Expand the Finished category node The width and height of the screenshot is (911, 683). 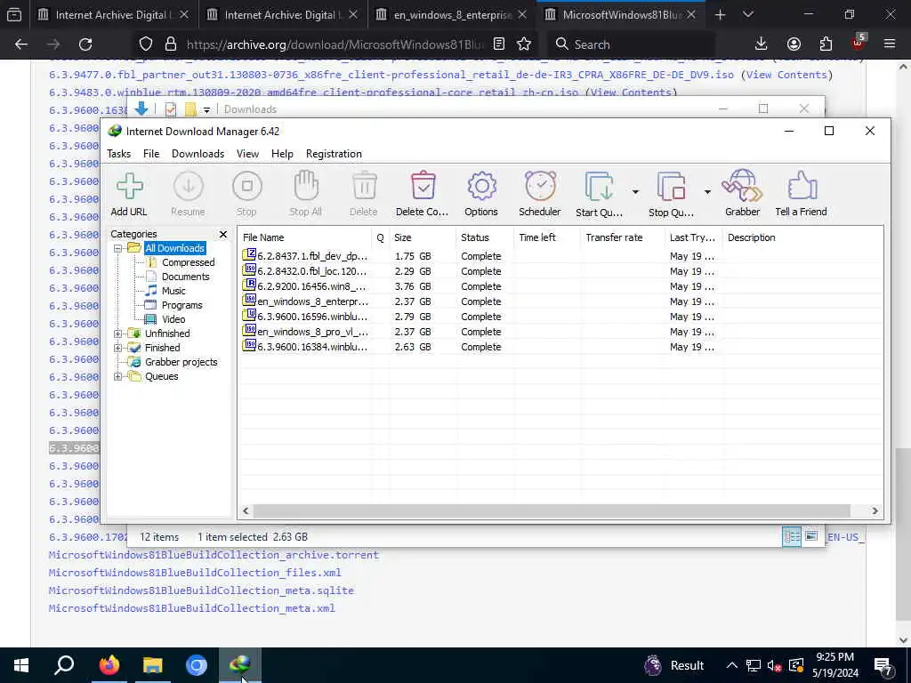(118, 348)
